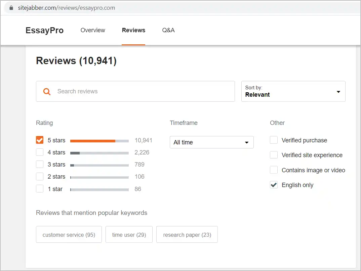Click the 3 stars rating bar
361x271 pixels.
tap(99, 165)
